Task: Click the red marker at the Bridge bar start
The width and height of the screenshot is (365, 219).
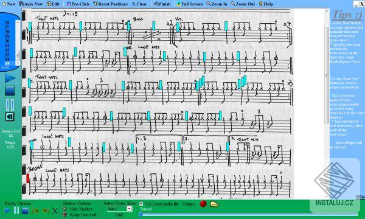Action: point(28,178)
